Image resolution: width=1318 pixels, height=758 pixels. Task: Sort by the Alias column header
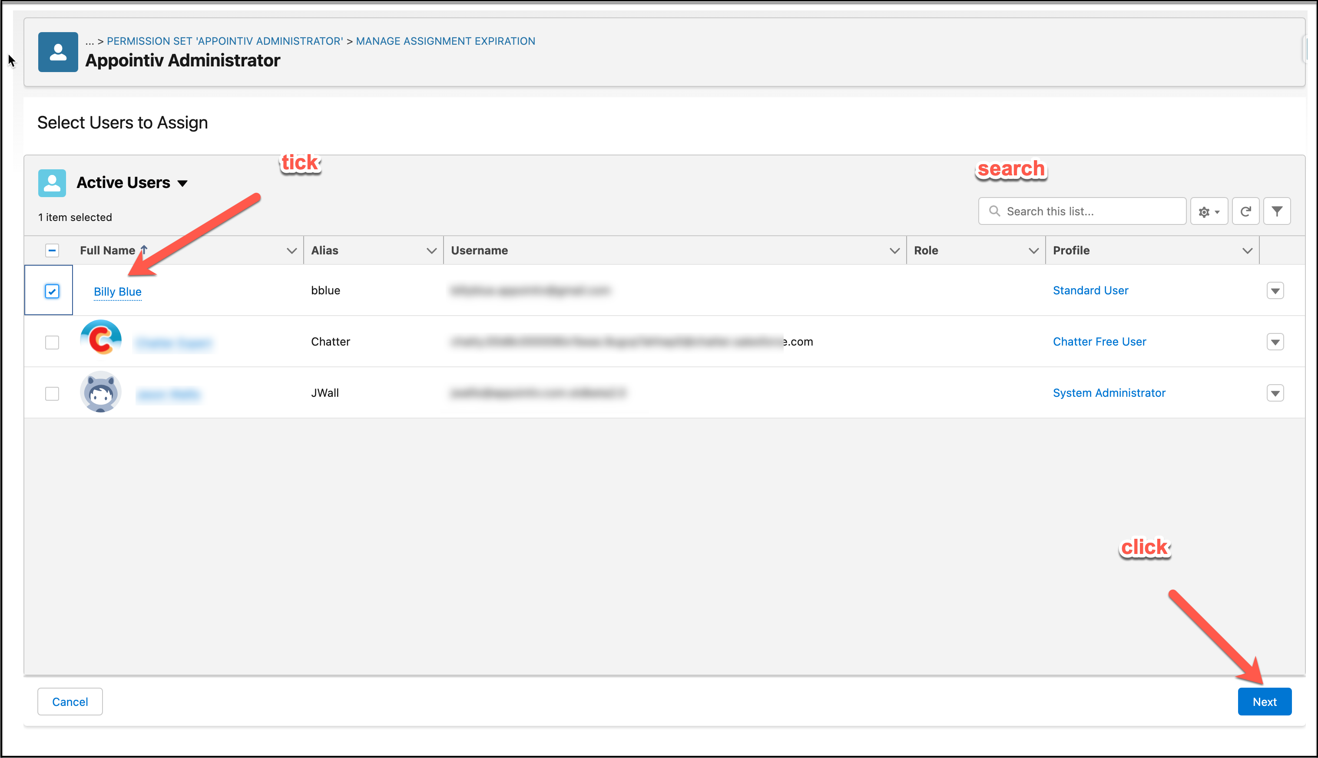point(325,250)
